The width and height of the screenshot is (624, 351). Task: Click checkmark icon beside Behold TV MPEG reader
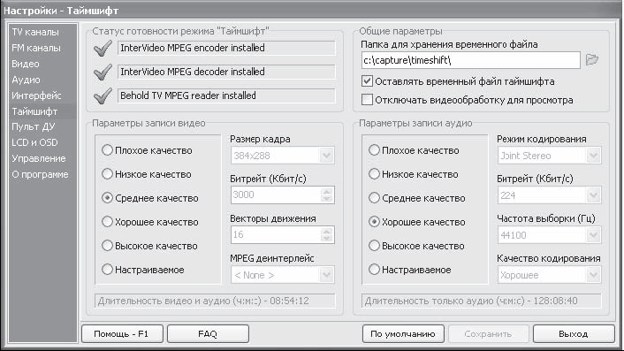[103, 95]
